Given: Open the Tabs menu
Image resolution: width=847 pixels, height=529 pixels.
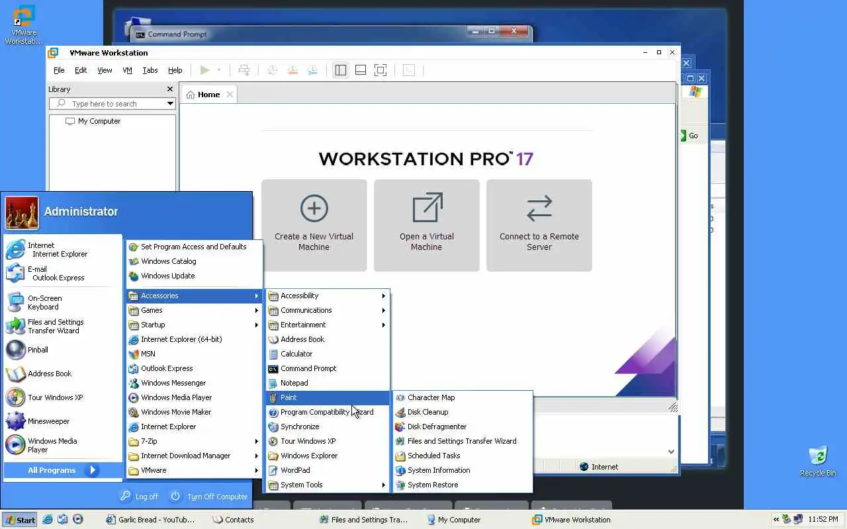Looking at the screenshot, I should tap(150, 70).
